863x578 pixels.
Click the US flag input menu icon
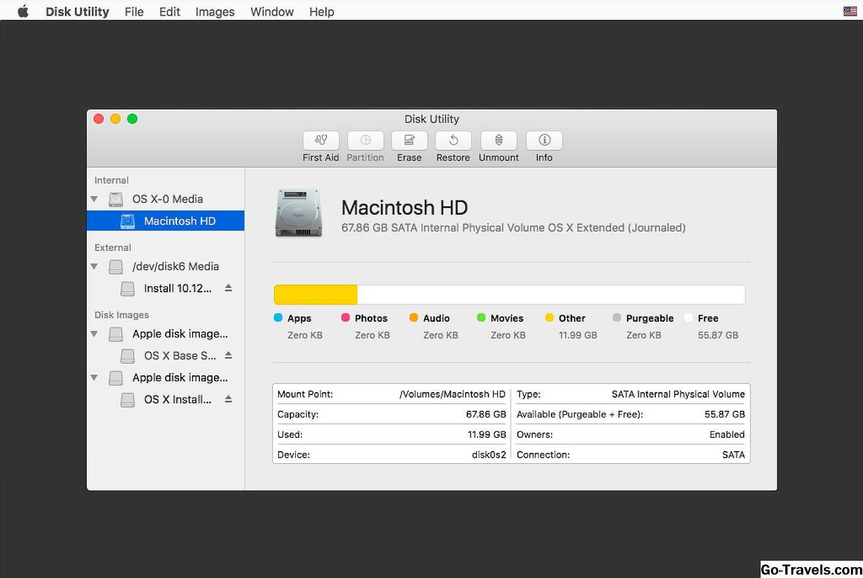tap(850, 11)
